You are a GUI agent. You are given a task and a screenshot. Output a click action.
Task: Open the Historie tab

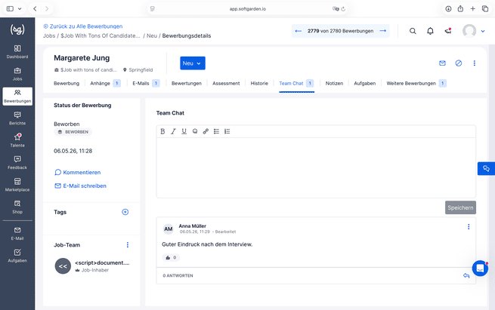click(x=259, y=83)
